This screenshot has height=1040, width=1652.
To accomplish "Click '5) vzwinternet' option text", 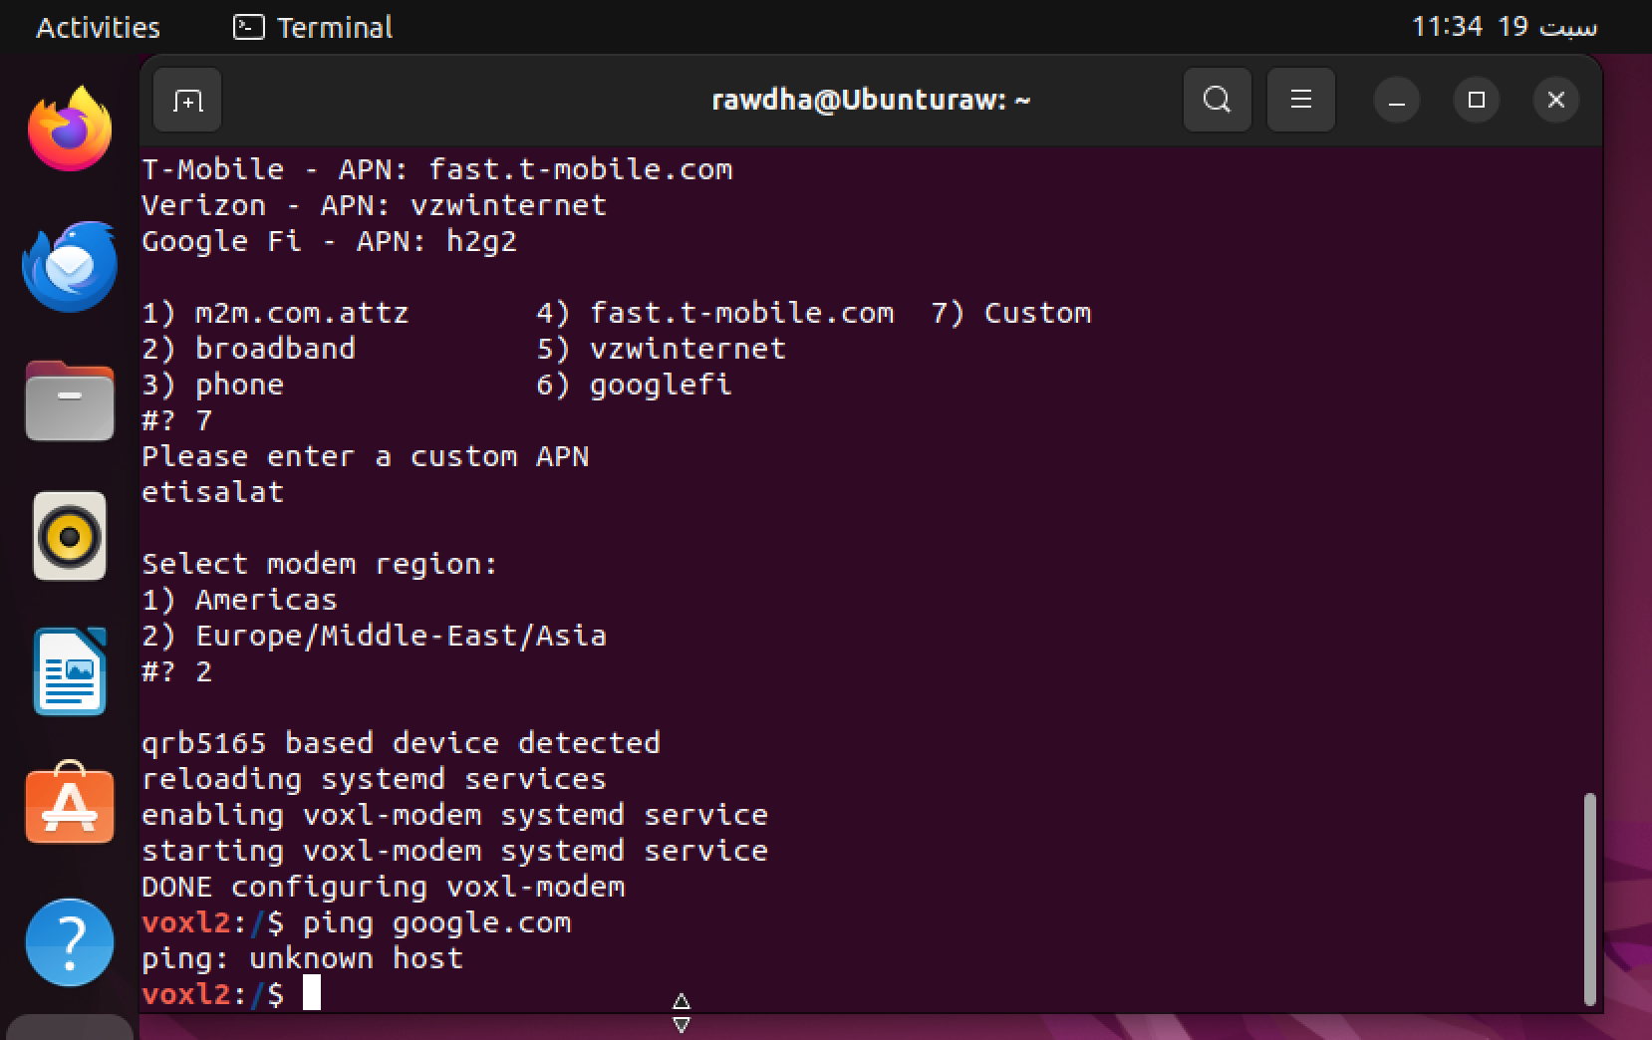I will point(661,349).
